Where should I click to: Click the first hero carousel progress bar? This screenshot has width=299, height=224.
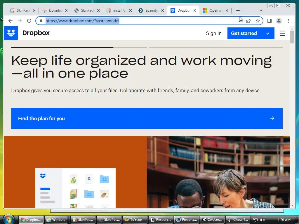pyautogui.click(x=79, y=48)
